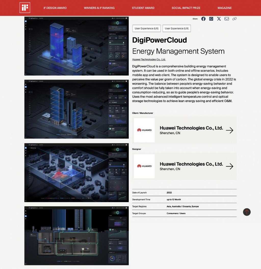Open WINNERS & iF RANKING menu
261x269 pixels.
(99, 8)
